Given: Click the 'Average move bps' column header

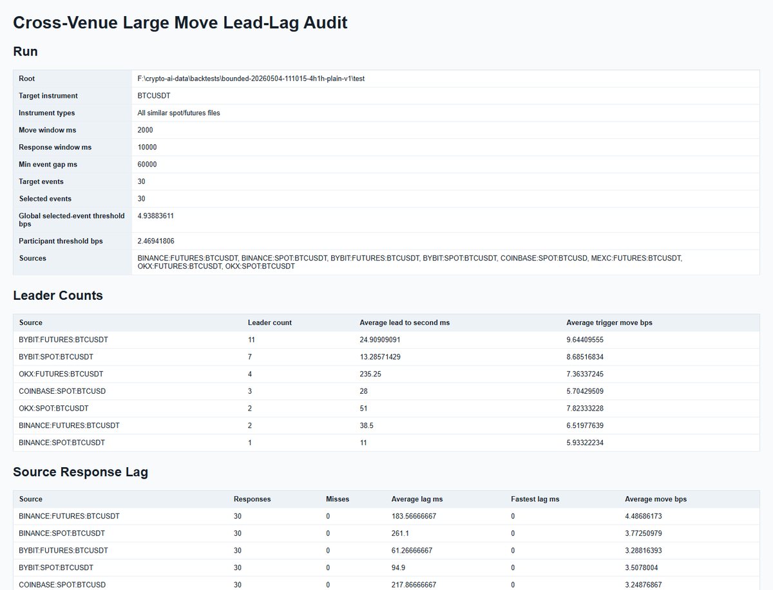Looking at the screenshot, I should pyautogui.click(x=656, y=499).
